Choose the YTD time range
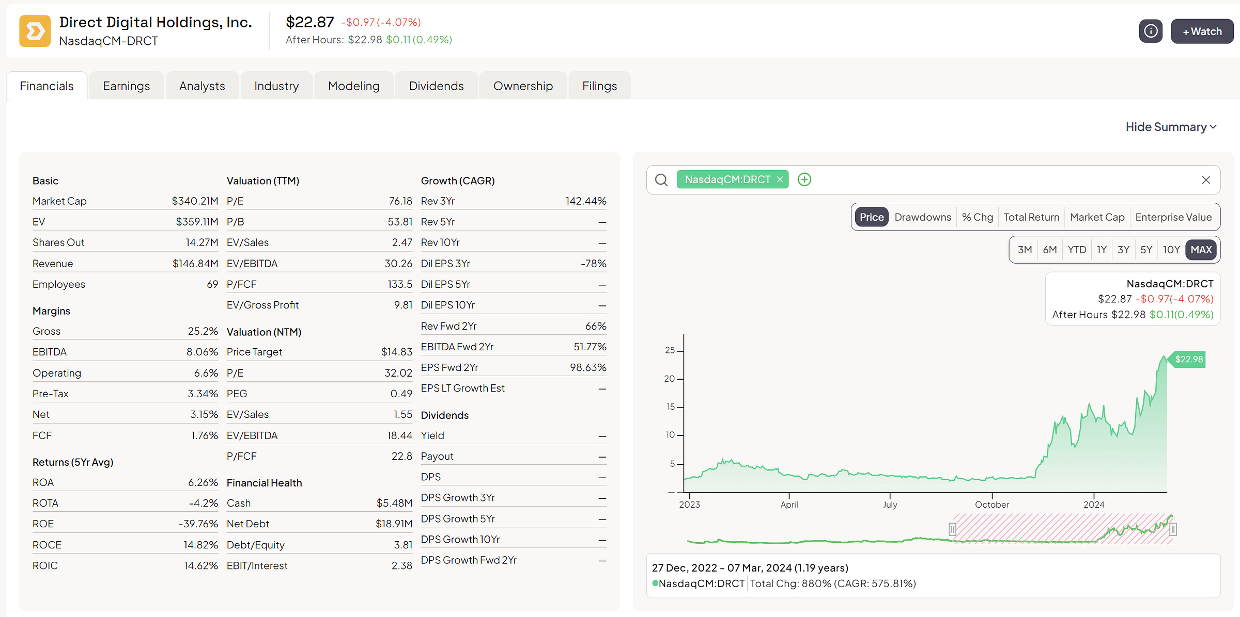The width and height of the screenshot is (1240, 617). pos(1077,250)
